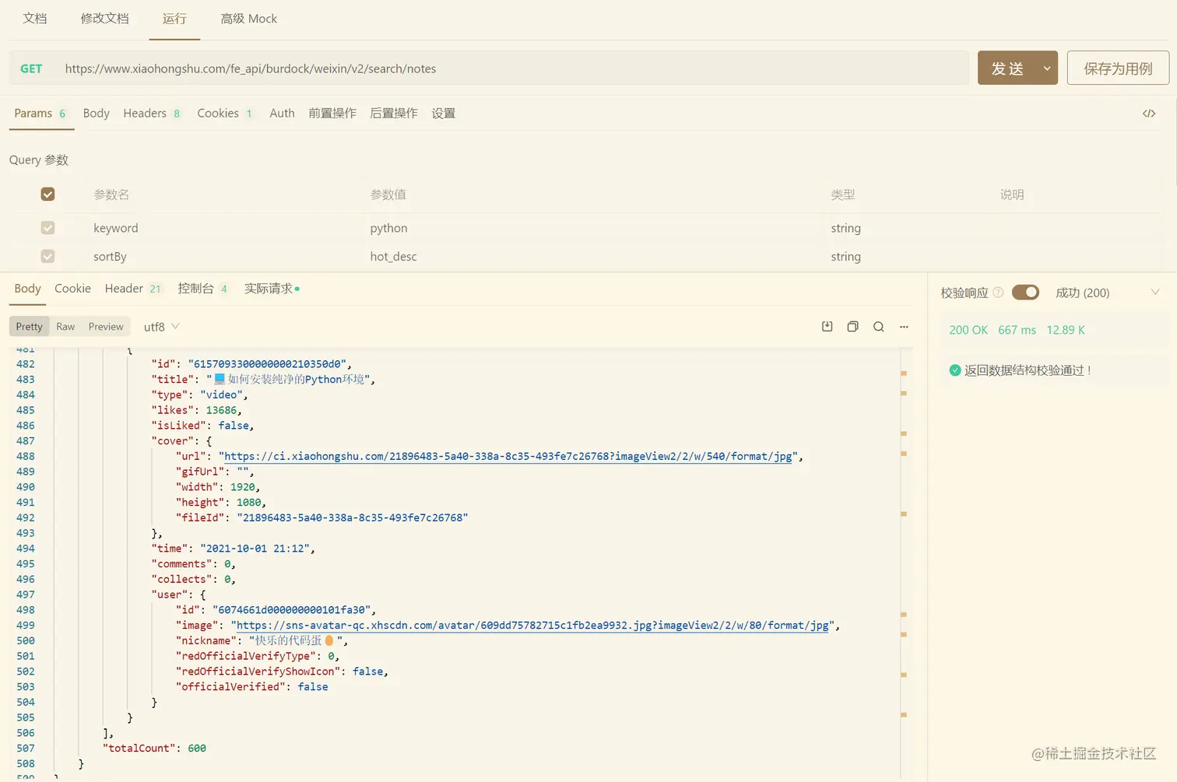Copy the response body
This screenshot has height=782, width=1177.
pos(853,327)
